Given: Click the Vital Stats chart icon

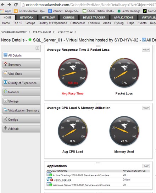Looking at the screenshot, I should (5, 73).
